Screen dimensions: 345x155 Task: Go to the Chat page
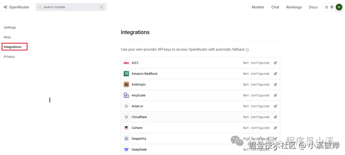[275, 7]
